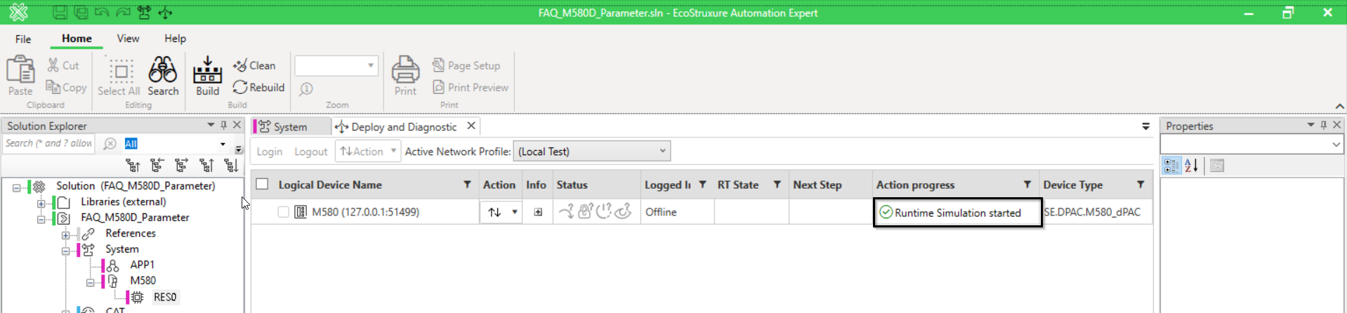The height and width of the screenshot is (313, 1347).
Task: Click the status icons in M580 row
Action: click(594, 211)
